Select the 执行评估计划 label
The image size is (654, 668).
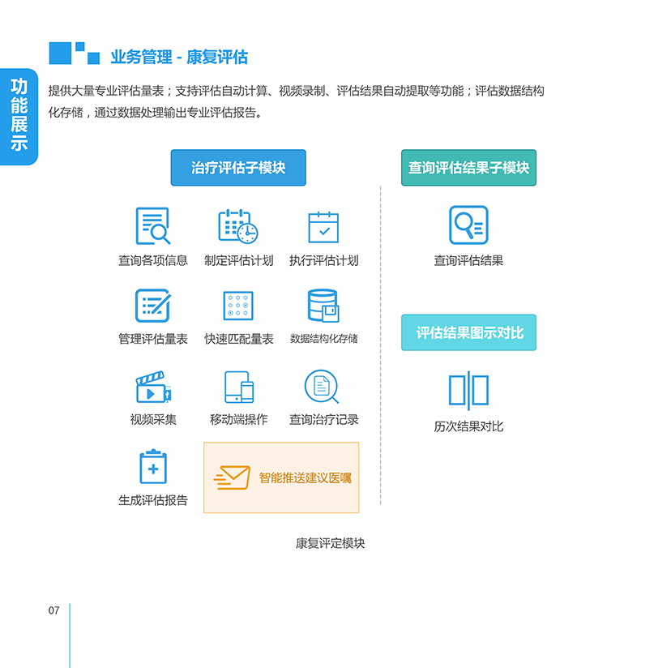coord(323,260)
